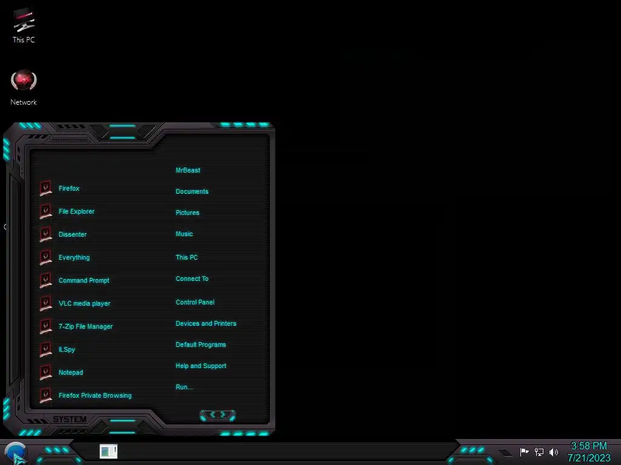Click the VLC media player label

84,304
